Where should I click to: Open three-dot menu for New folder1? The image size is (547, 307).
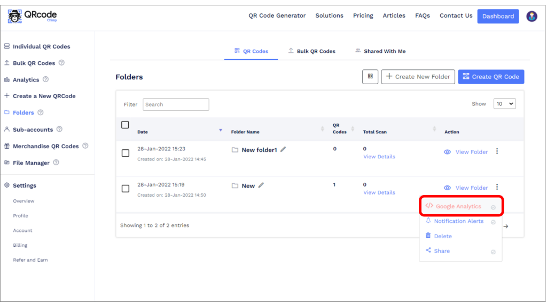pyautogui.click(x=497, y=151)
